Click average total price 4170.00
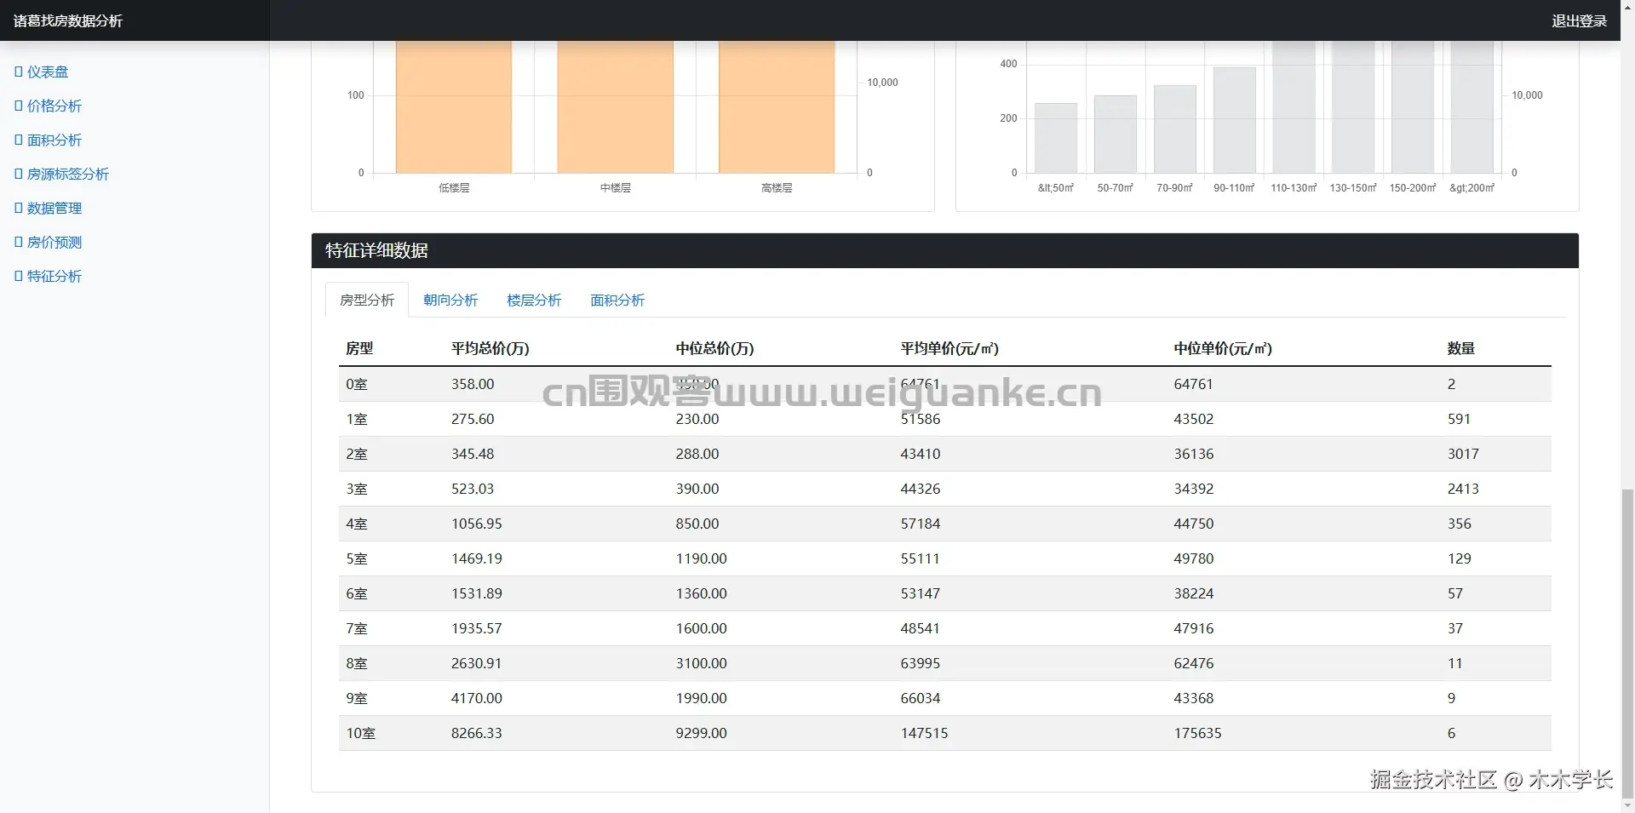 click(x=477, y=698)
